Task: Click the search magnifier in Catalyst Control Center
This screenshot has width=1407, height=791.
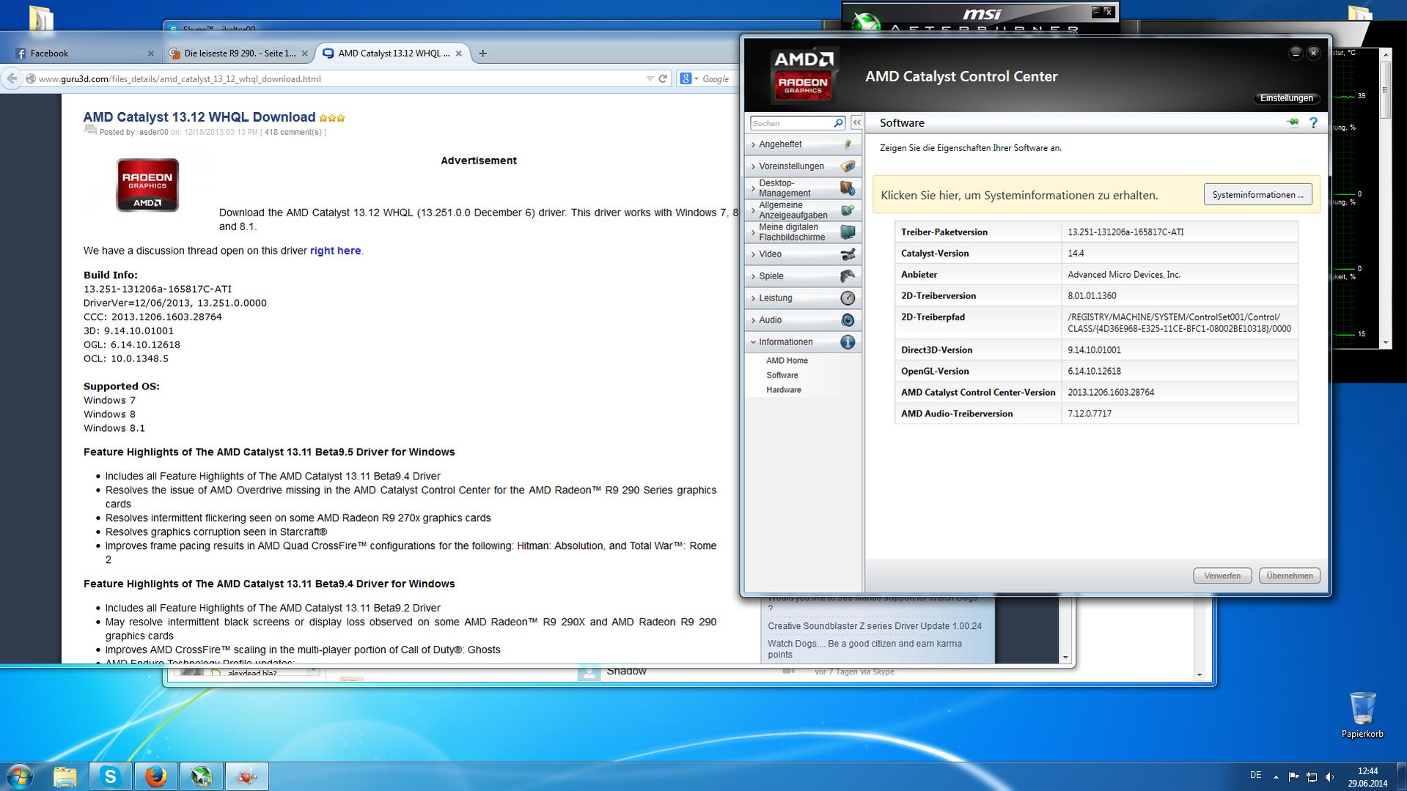Action: click(838, 123)
